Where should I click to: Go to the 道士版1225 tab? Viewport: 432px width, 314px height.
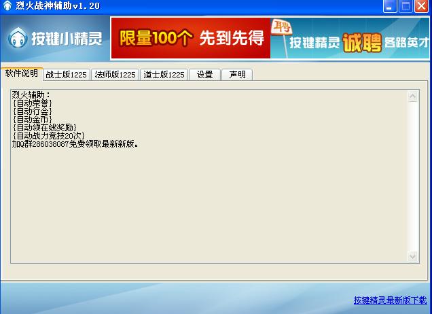(x=164, y=75)
